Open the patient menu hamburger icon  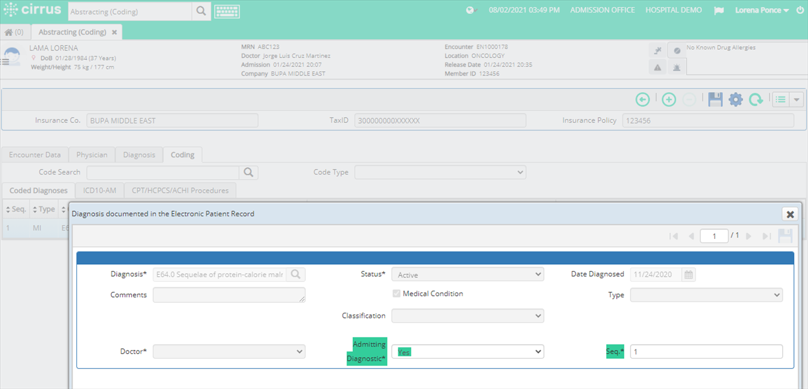click(5, 62)
